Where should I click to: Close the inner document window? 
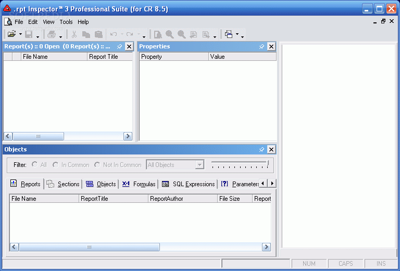point(392,21)
